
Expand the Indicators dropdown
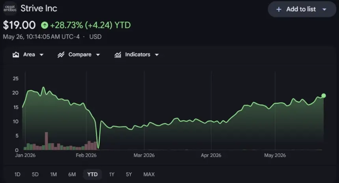pos(157,55)
